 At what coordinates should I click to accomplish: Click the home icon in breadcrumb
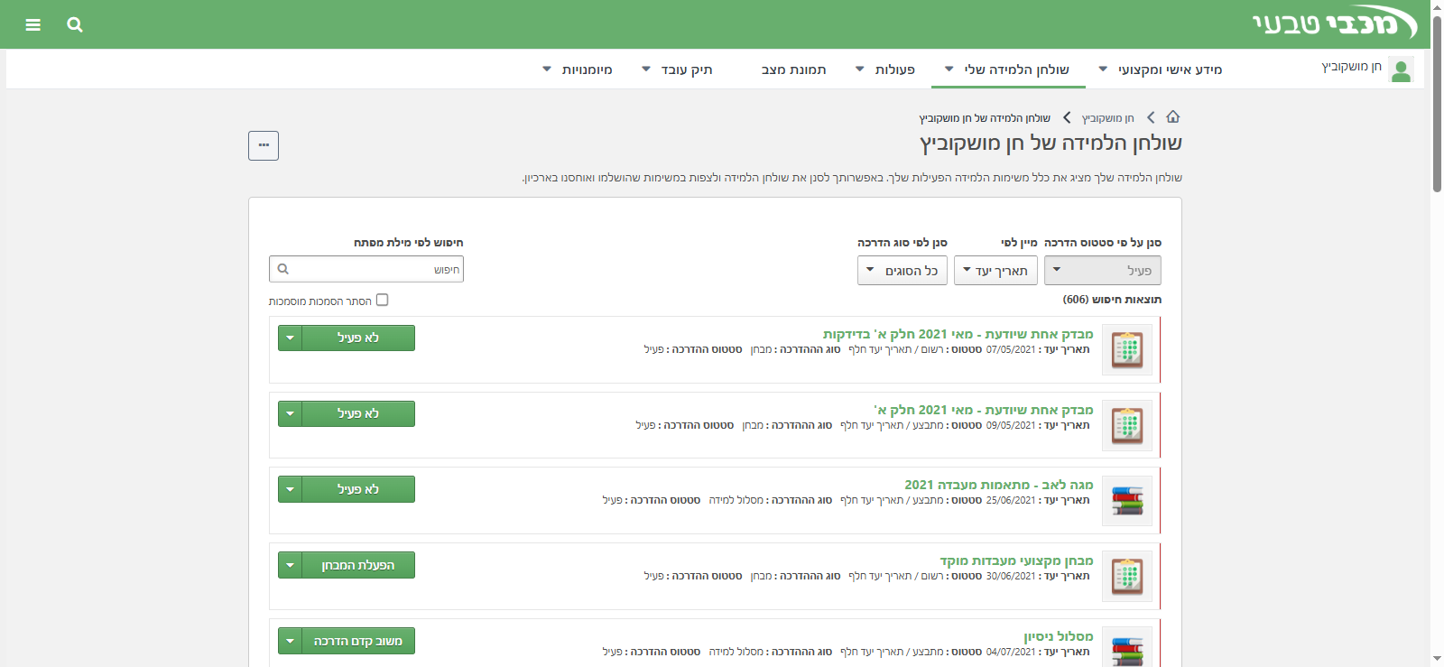[x=1173, y=117]
